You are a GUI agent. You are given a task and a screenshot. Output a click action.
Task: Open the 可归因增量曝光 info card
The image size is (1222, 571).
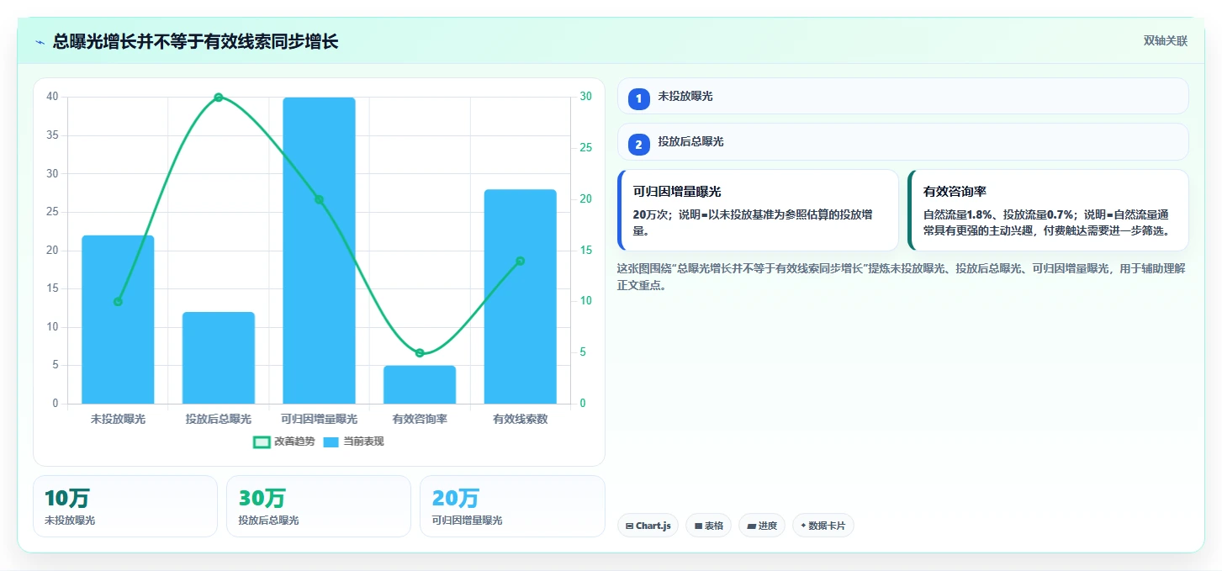tap(758, 210)
